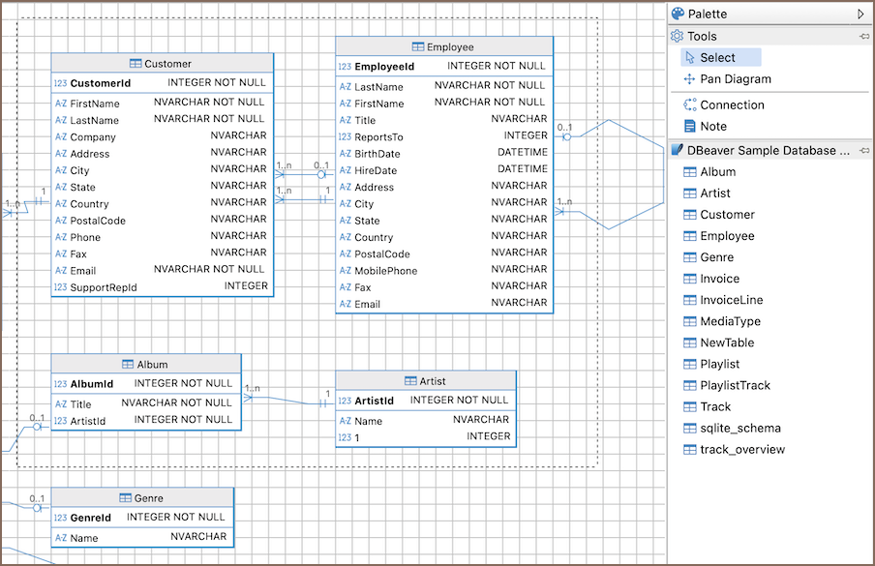Click the Album table icon in palette
The image size is (875, 566).
pyautogui.click(x=690, y=172)
